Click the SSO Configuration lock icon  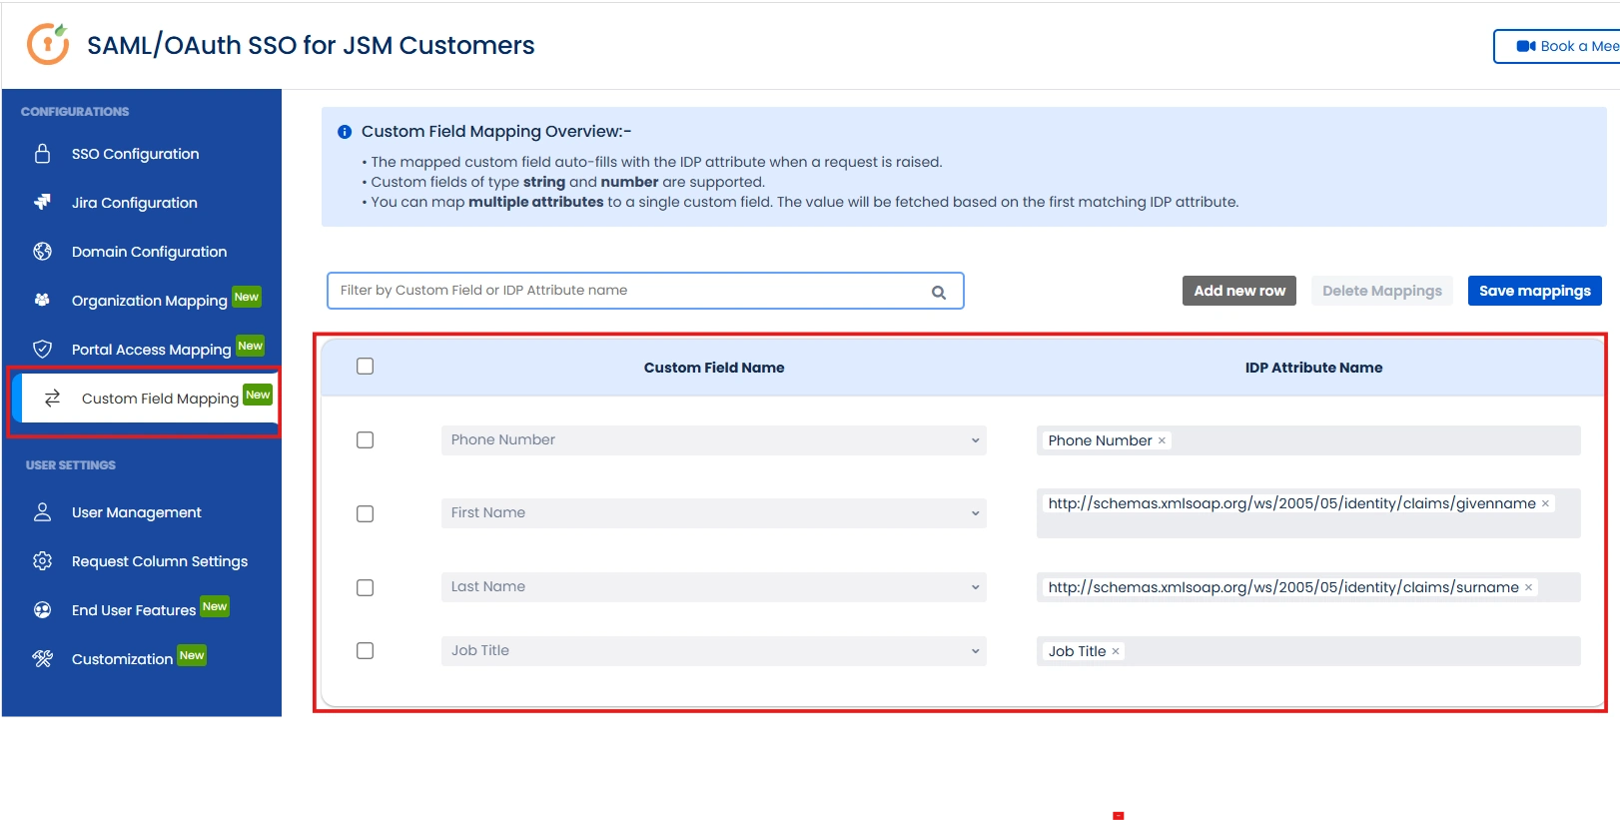point(42,154)
